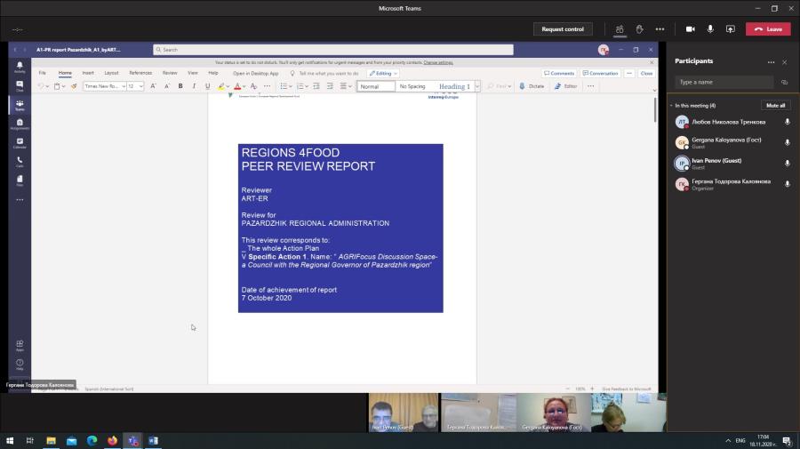Viewport: 800px width, 449px height.
Task: Grow the font size
Action: click(x=153, y=86)
